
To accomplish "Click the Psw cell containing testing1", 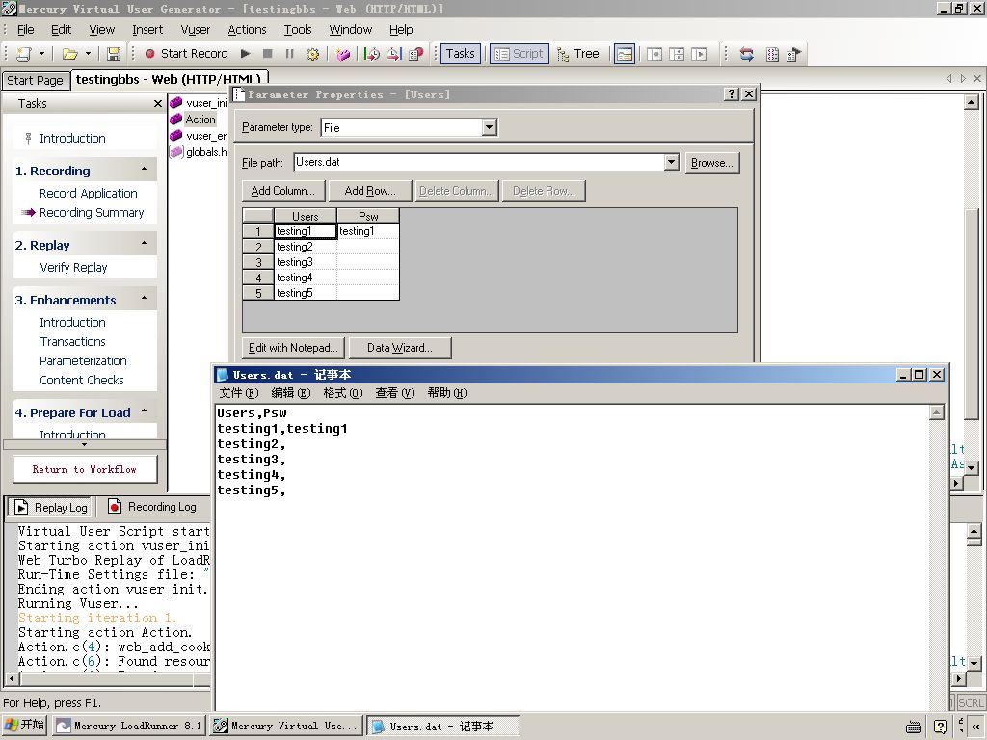I will coord(367,231).
